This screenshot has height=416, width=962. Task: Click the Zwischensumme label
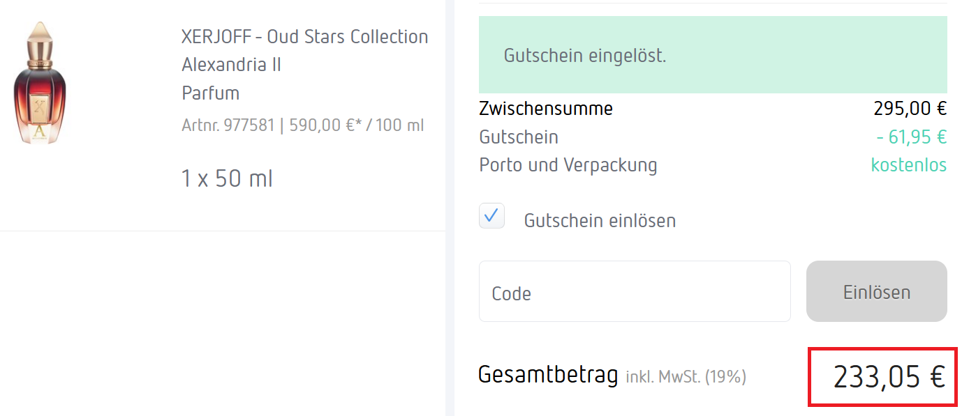[546, 109]
